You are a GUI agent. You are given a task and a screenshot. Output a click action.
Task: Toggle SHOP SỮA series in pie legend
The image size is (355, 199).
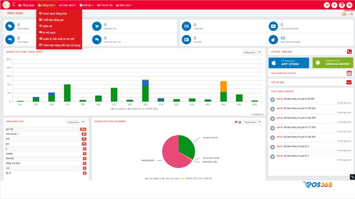coord(190,179)
